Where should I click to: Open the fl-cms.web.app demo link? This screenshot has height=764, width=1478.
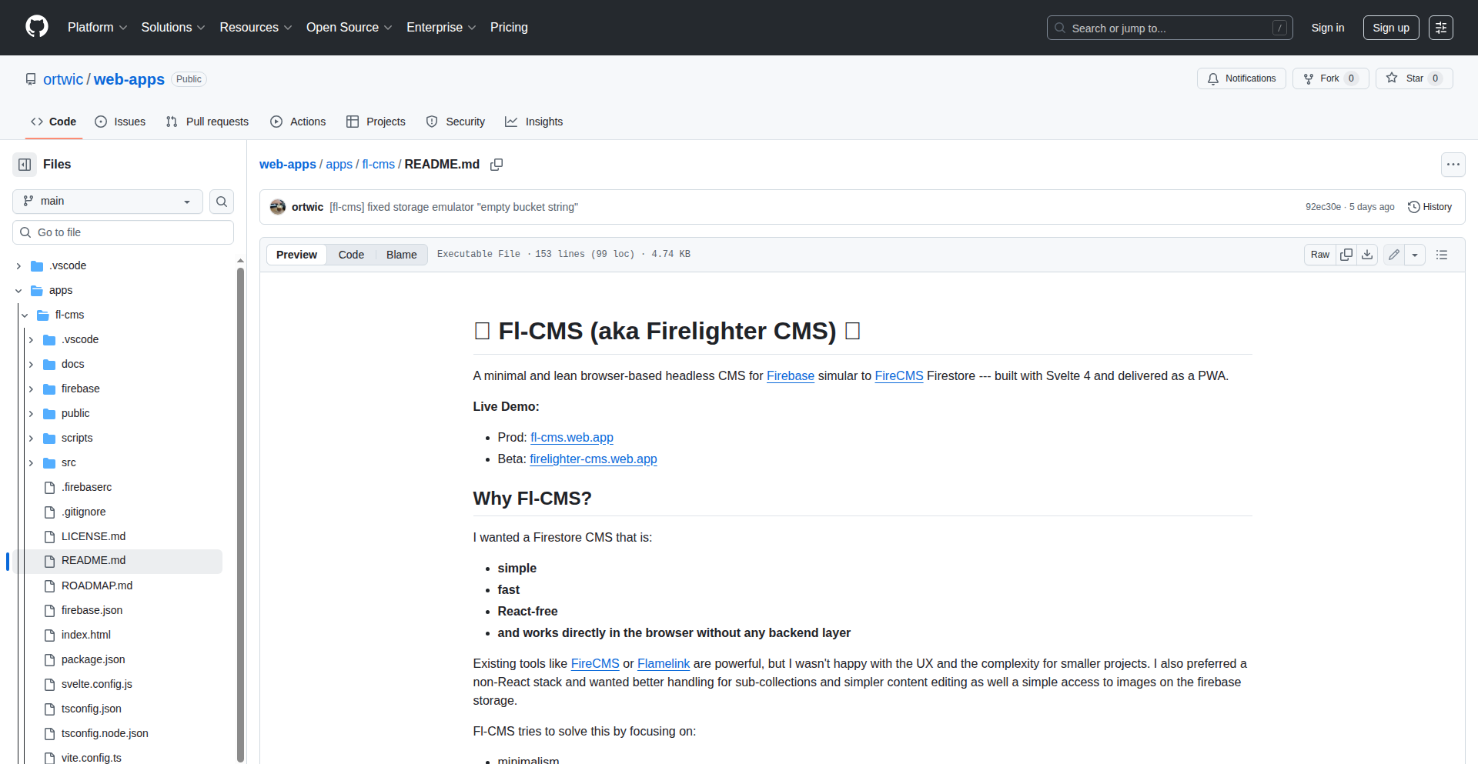coord(571,437)
